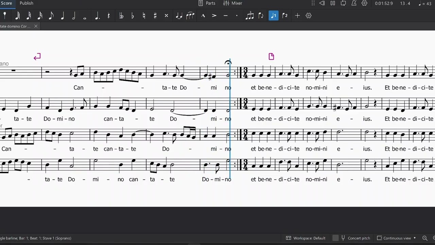Select the soprano lyric 'ius.'
Viewport: 435px width, 245px height.
(x=367, y=88)
